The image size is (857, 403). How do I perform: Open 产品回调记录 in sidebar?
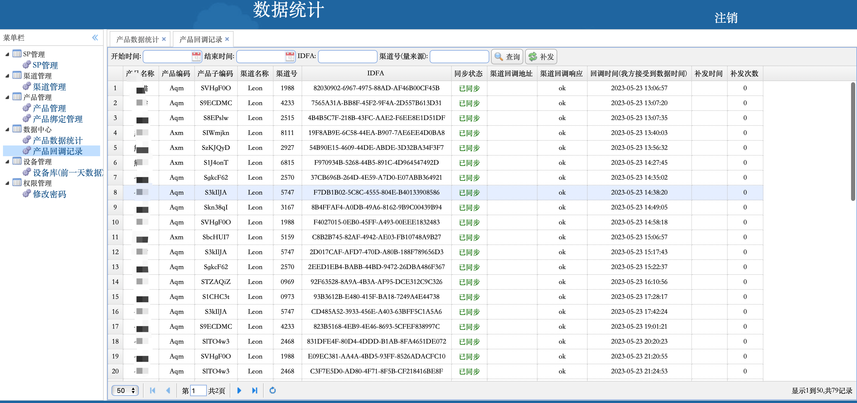pyautogui.click(x=58, y=151)
